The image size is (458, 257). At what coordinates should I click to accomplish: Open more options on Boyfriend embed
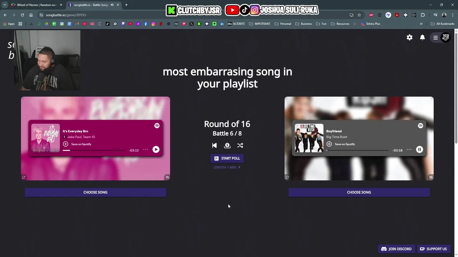tap(409, 150)
